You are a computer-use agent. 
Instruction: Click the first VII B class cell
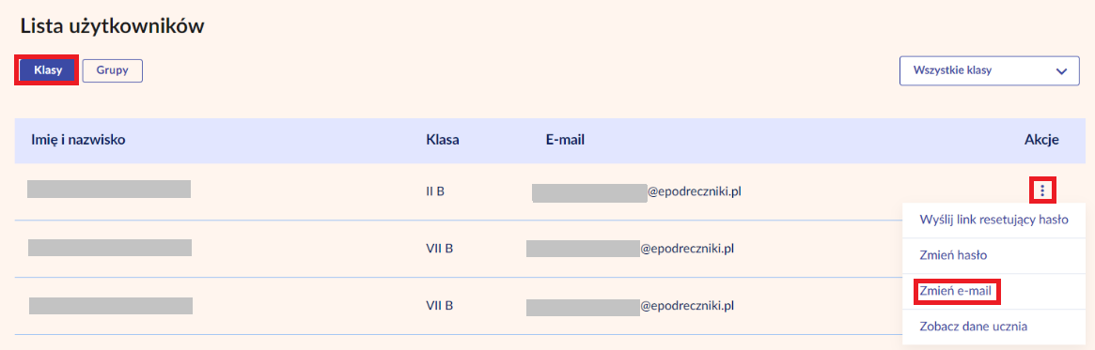[x=440, y=249]
